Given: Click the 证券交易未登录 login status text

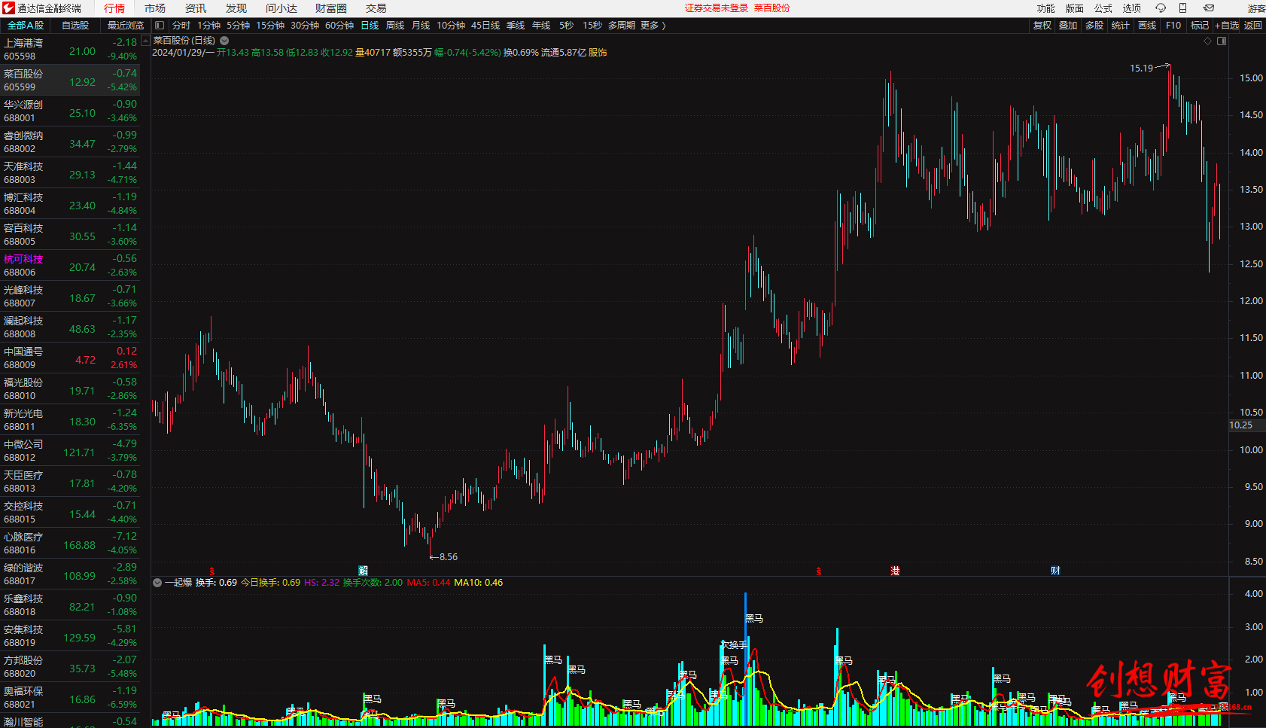Looking at the screenshot, I should [x=716, y=8].
